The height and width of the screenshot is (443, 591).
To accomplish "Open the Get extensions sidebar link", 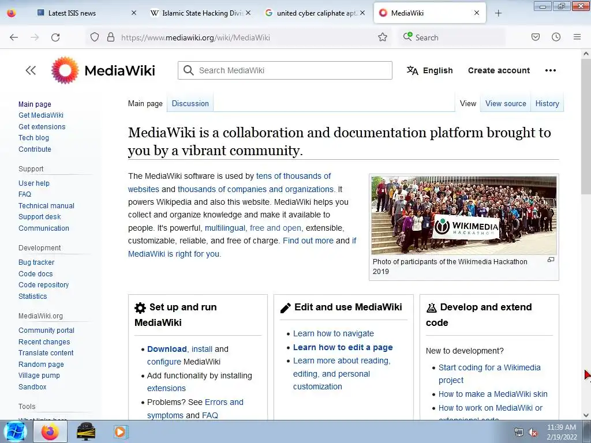I will 42,126.
